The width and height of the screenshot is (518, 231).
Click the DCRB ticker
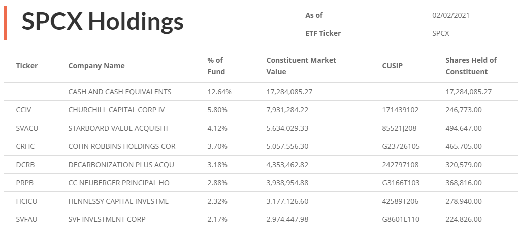pyautogui.click(x=25, y=165)
